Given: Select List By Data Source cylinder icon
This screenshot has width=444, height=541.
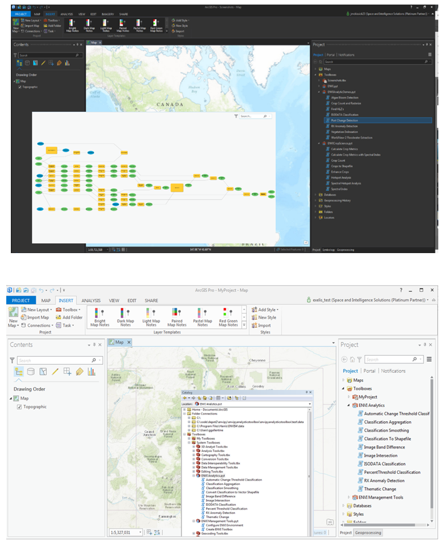Looking at the screenshot, I should tap(30, 372).
